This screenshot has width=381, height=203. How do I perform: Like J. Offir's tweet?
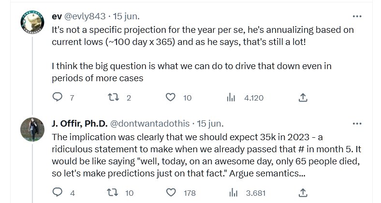pyautogui.click(x=170, y=192)
